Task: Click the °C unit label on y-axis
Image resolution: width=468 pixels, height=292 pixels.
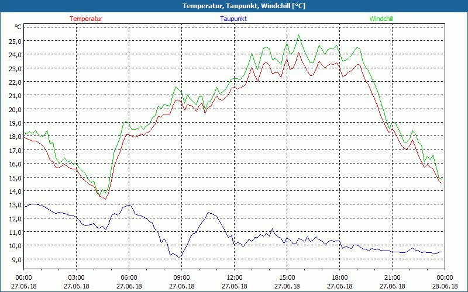Action: (18, 27)
